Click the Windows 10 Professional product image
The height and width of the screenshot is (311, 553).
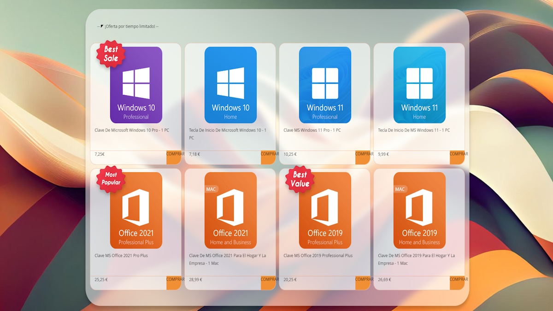[136, 85]
